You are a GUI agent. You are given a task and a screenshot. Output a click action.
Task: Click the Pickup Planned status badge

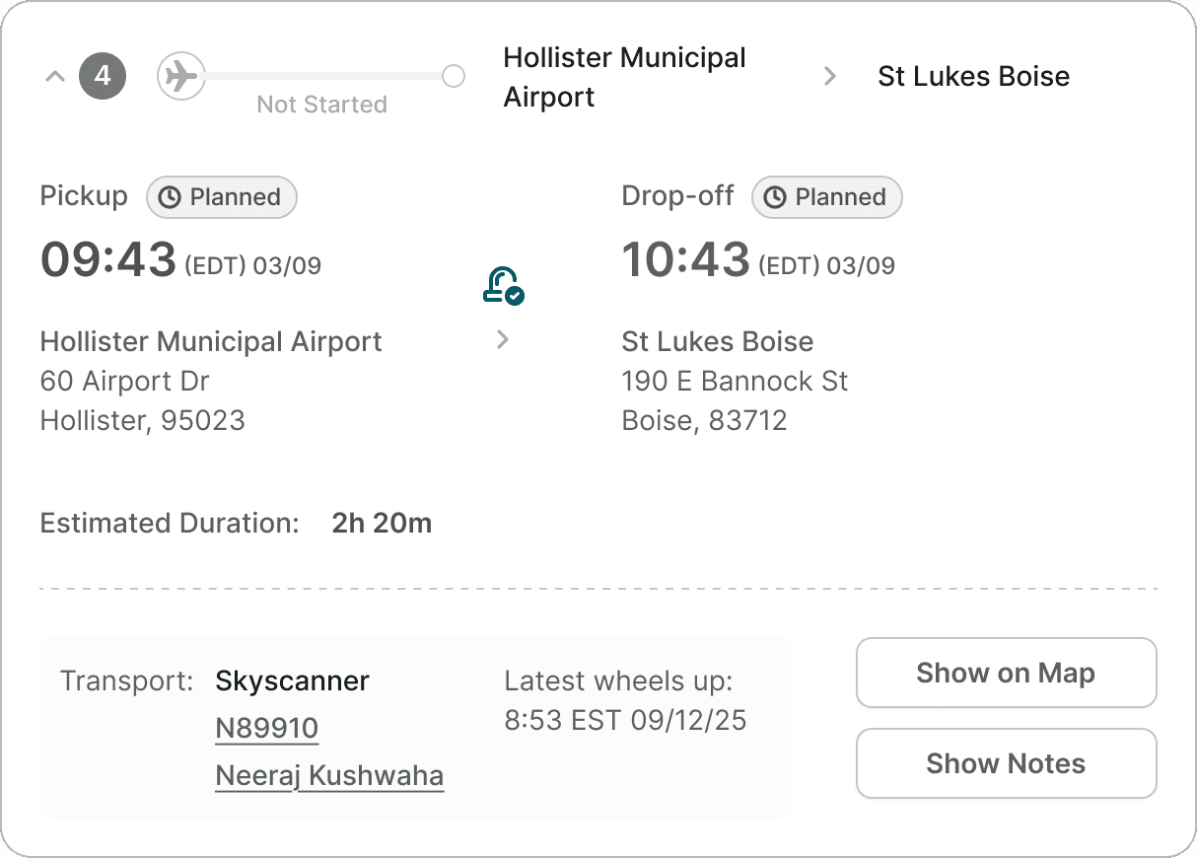222,197
